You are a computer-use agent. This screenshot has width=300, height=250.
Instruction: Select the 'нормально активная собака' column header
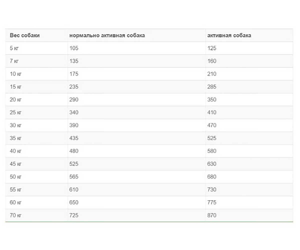(107, 35)
